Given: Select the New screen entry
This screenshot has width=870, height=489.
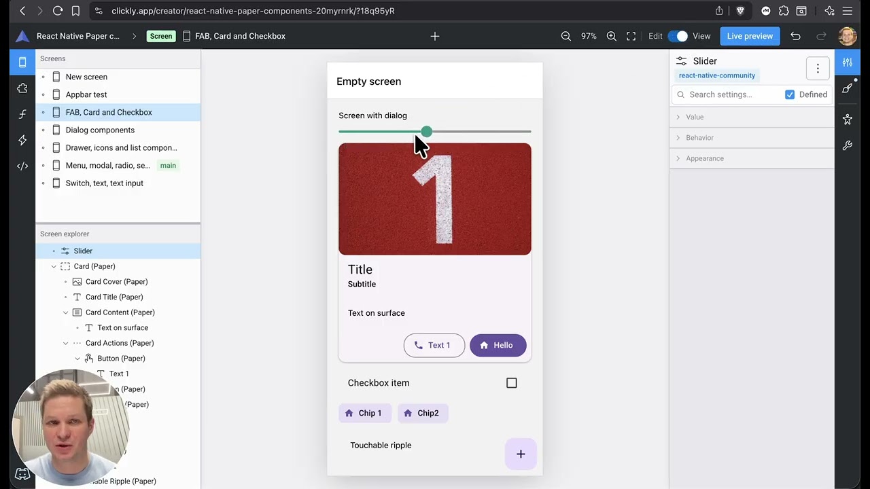Looking at the screenshot, I should [x=118, y=77].
